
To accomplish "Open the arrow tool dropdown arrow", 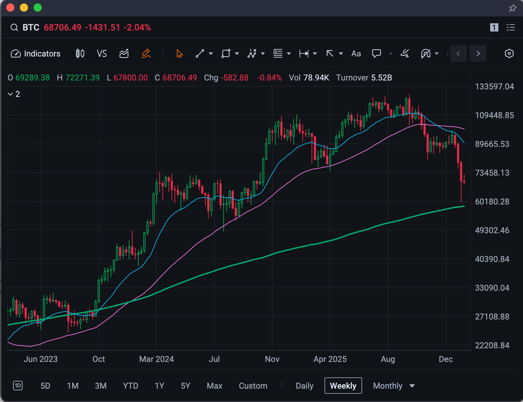I will (x=341, y=54).
